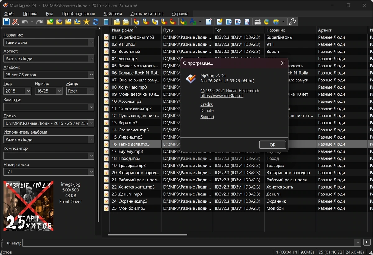
Task: Click the plain blue Aa Quick Actions icon
Action: point(193,22)
